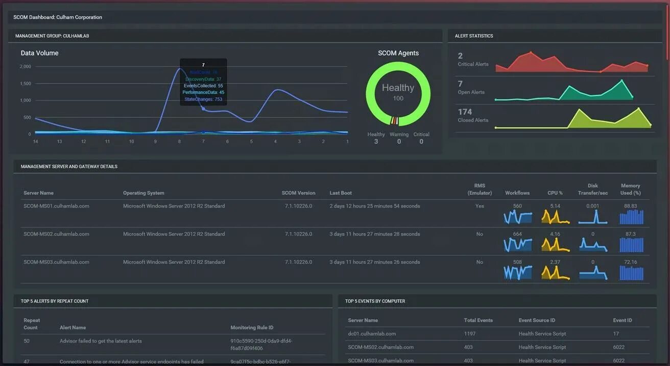Viewport: 670px width, 366px height.
Task: Click the 'SCOM Dashboard: Culham Corporation' title
Action: click(58, 17)
